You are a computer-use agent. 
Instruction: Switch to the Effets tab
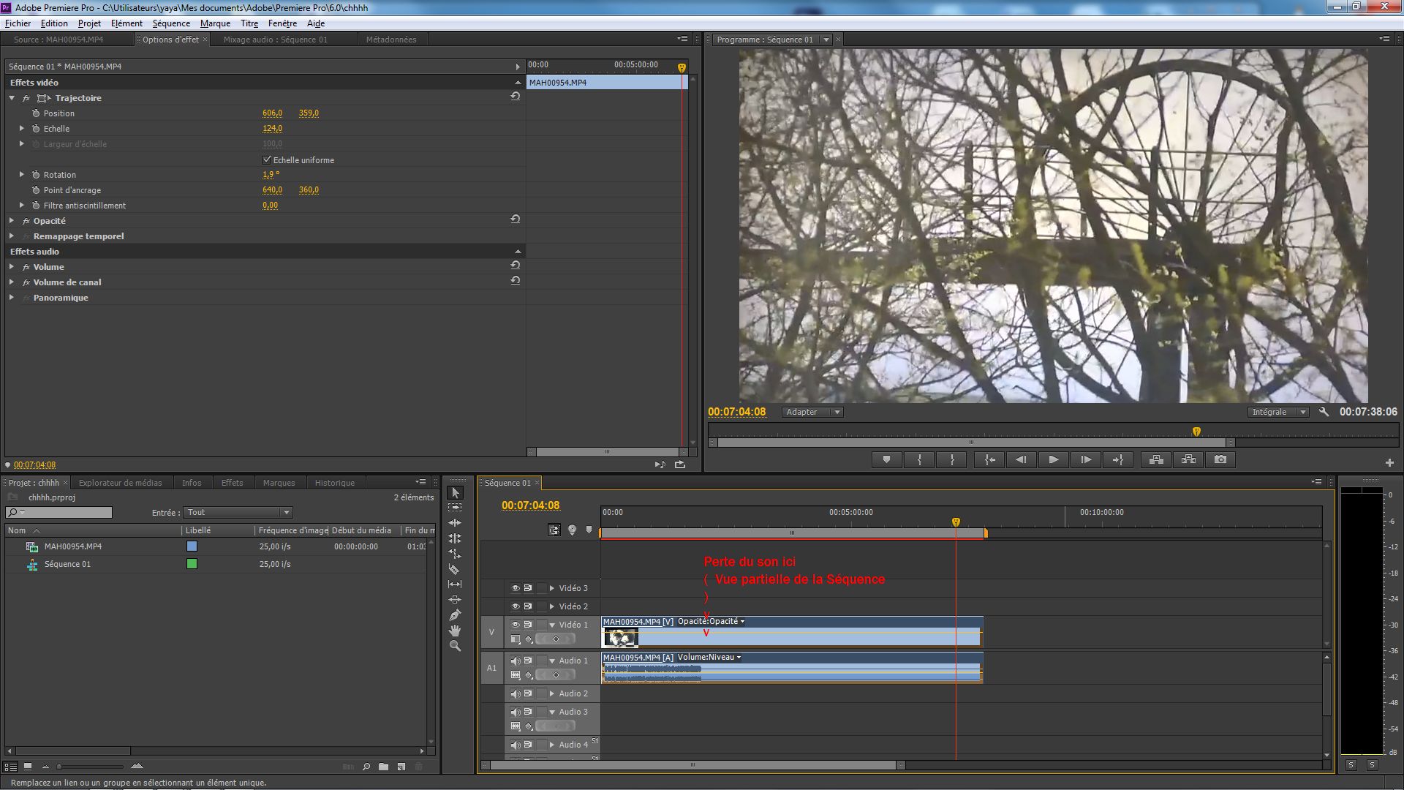click(232, 483)
